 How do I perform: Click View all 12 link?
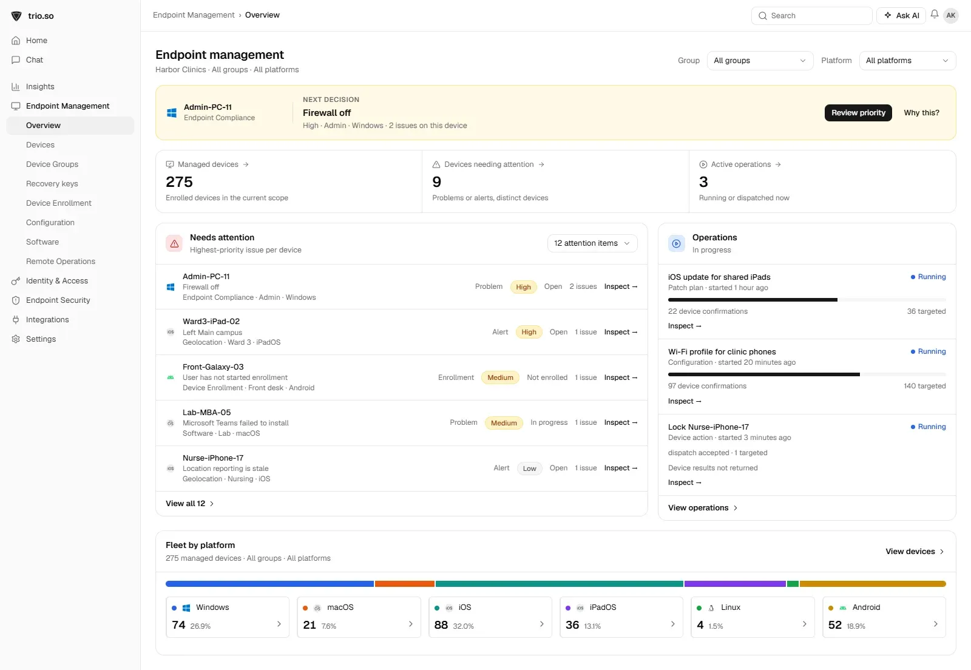[189, 504]
